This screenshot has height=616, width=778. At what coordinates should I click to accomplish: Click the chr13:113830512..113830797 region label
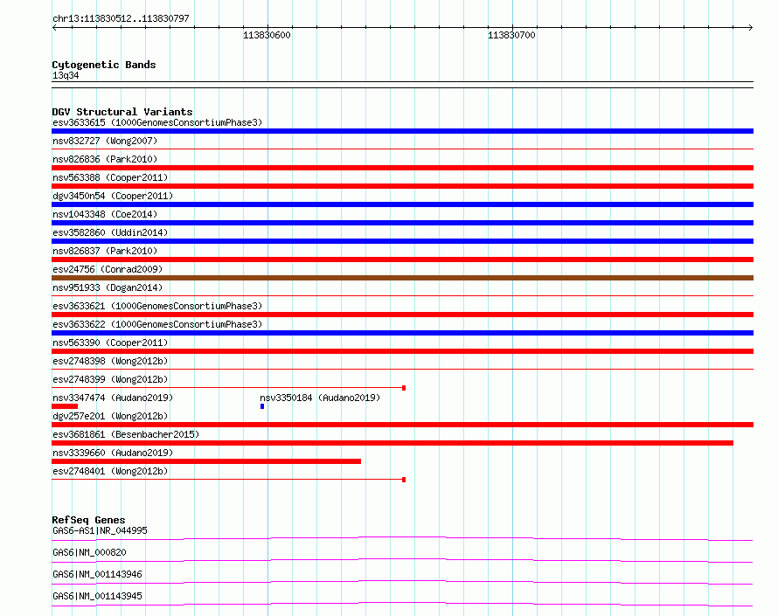[121, 18]
